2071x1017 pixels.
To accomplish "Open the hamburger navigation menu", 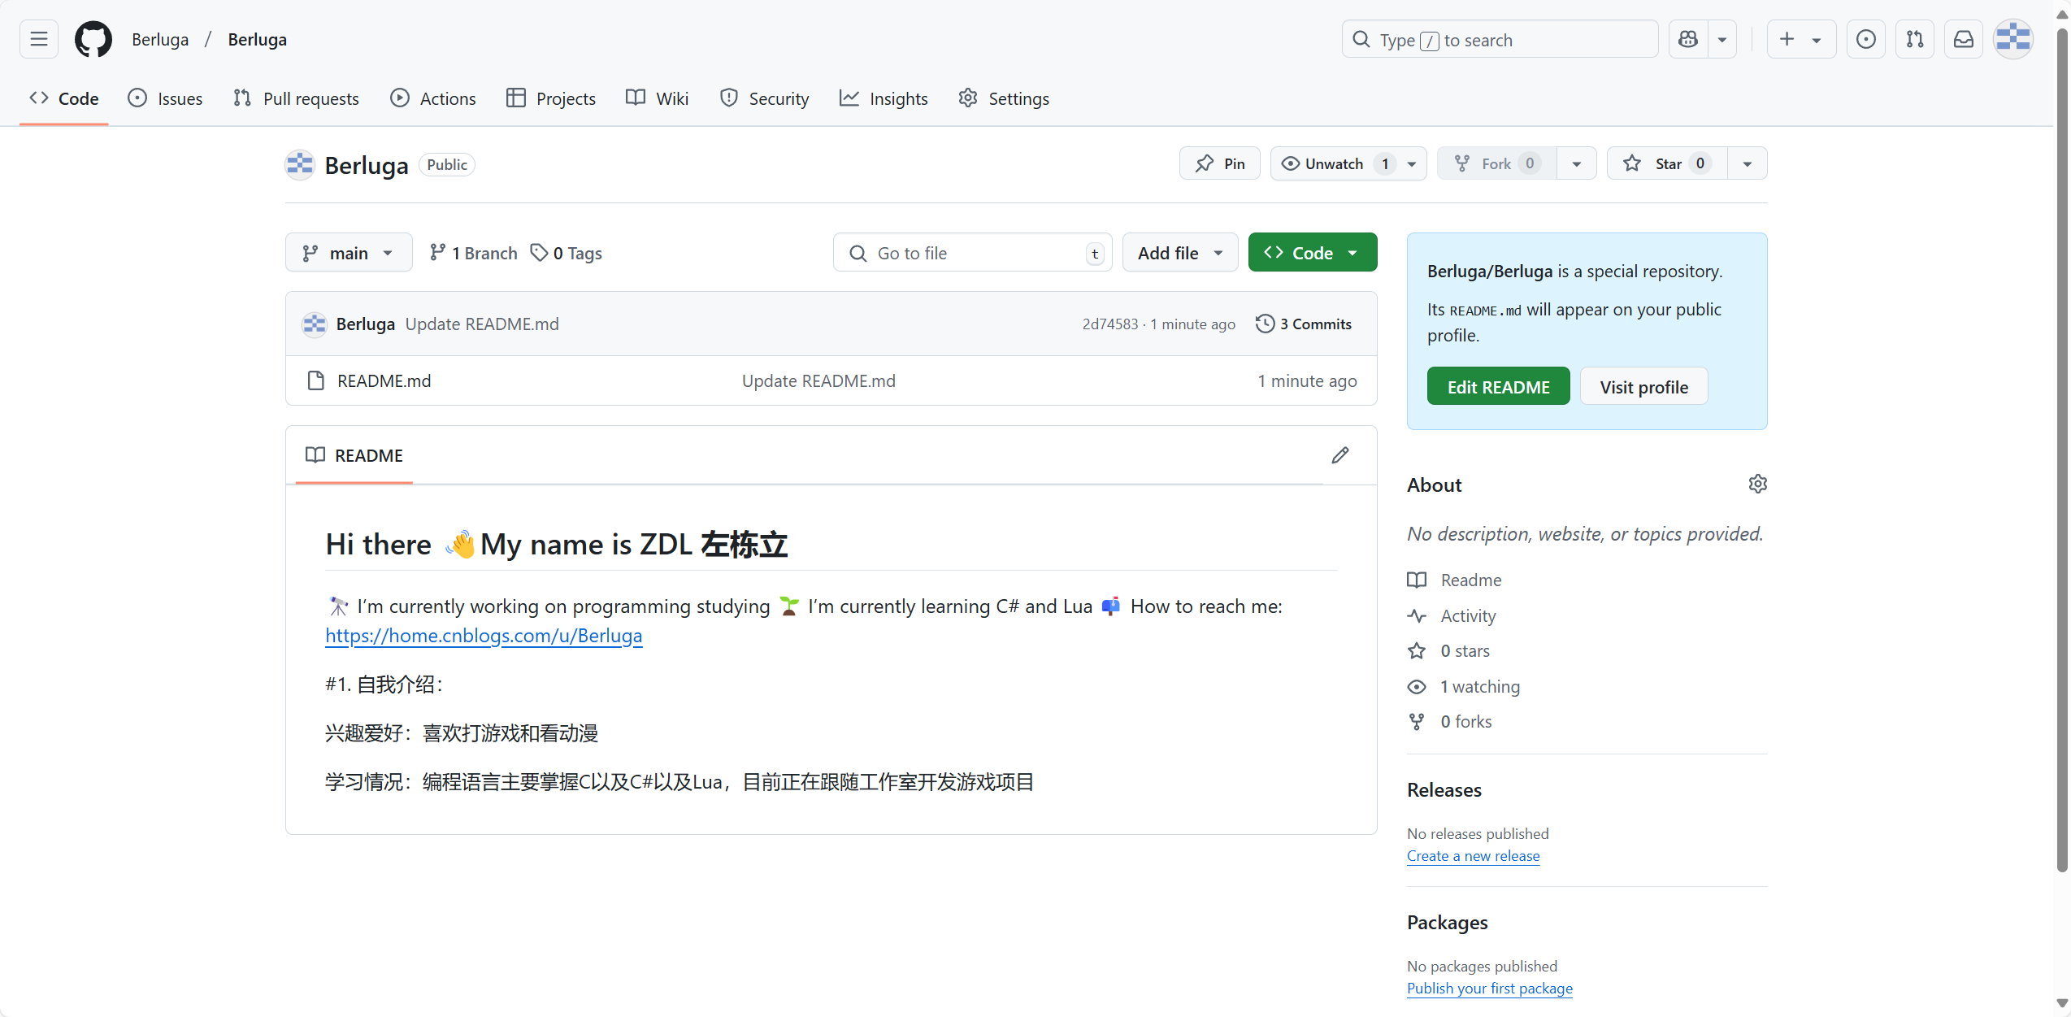I will 39,39.
